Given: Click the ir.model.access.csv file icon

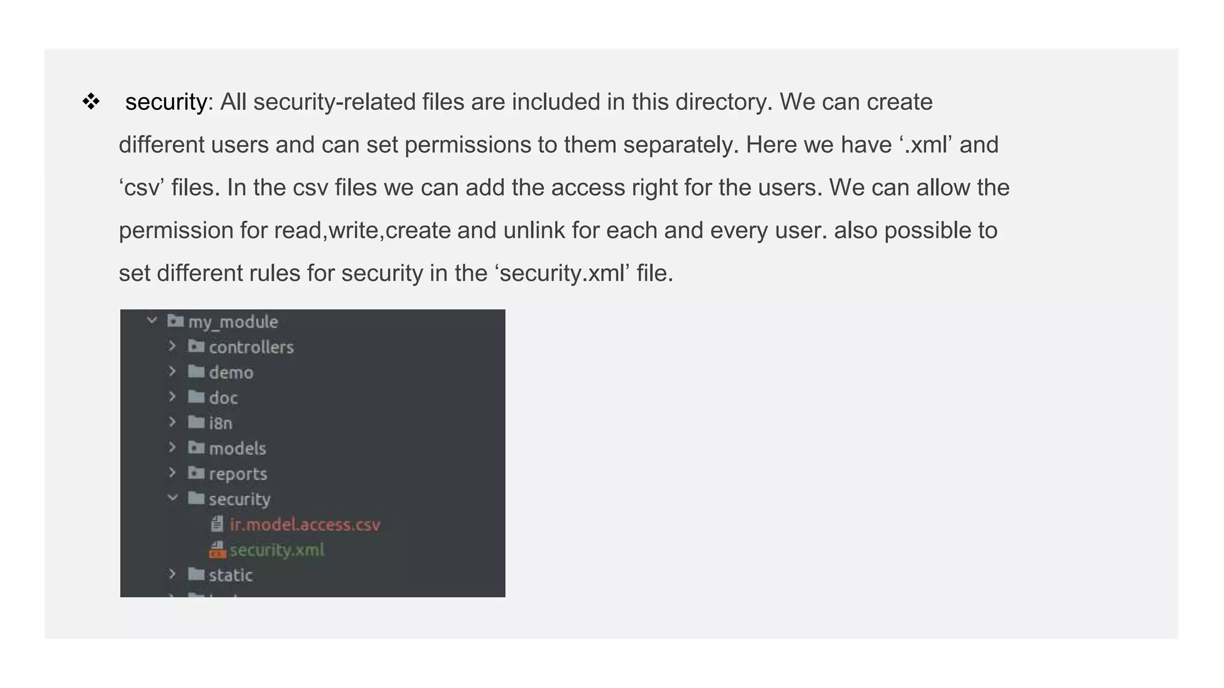Looking at the screenshot, I should (x=217, y=524).
